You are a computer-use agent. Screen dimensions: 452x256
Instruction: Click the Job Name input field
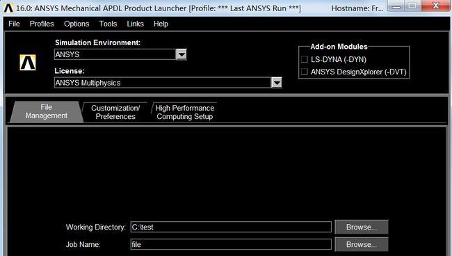pos(231,244)
